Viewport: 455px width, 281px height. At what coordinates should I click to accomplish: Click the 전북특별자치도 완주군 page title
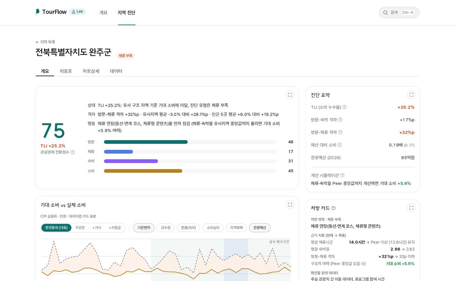[x=73, y=52]
